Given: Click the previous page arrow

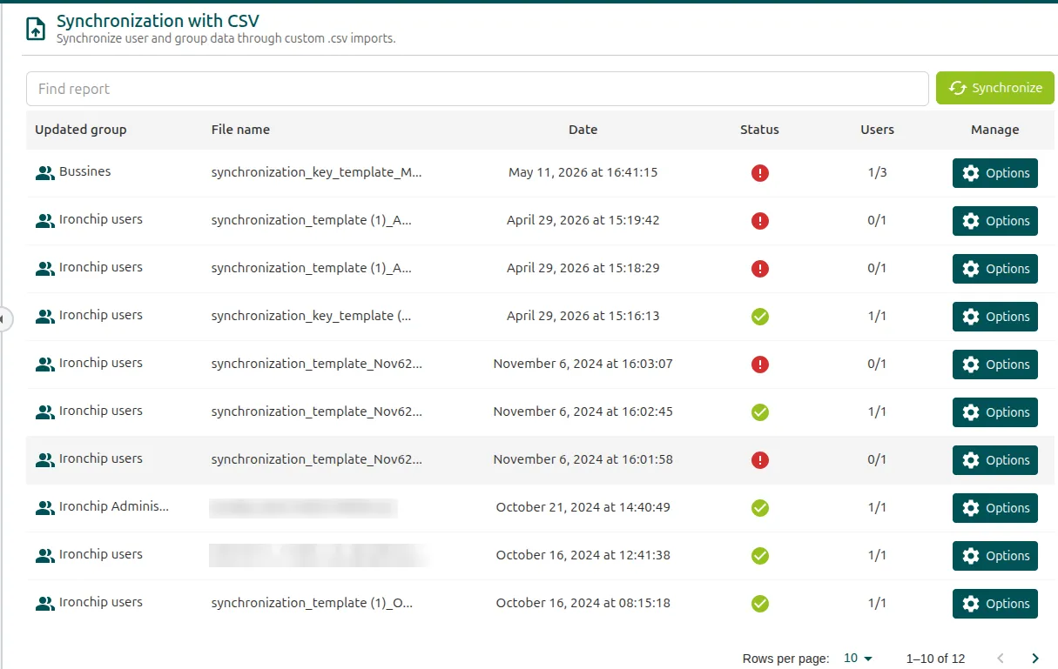Looking at the screenshot, I should pos(1001,659).
